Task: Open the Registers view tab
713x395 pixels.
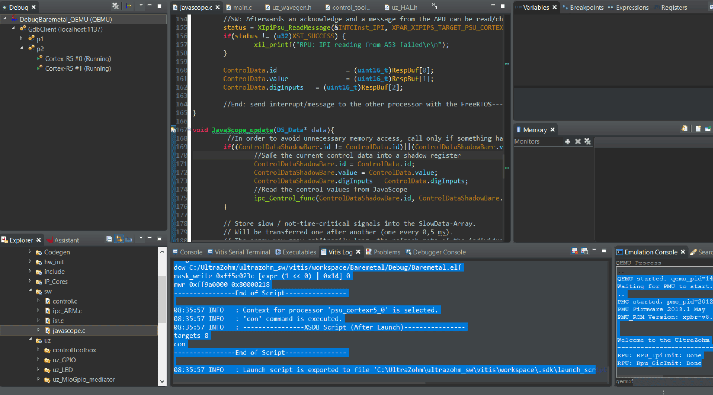Action: point(671,8)
